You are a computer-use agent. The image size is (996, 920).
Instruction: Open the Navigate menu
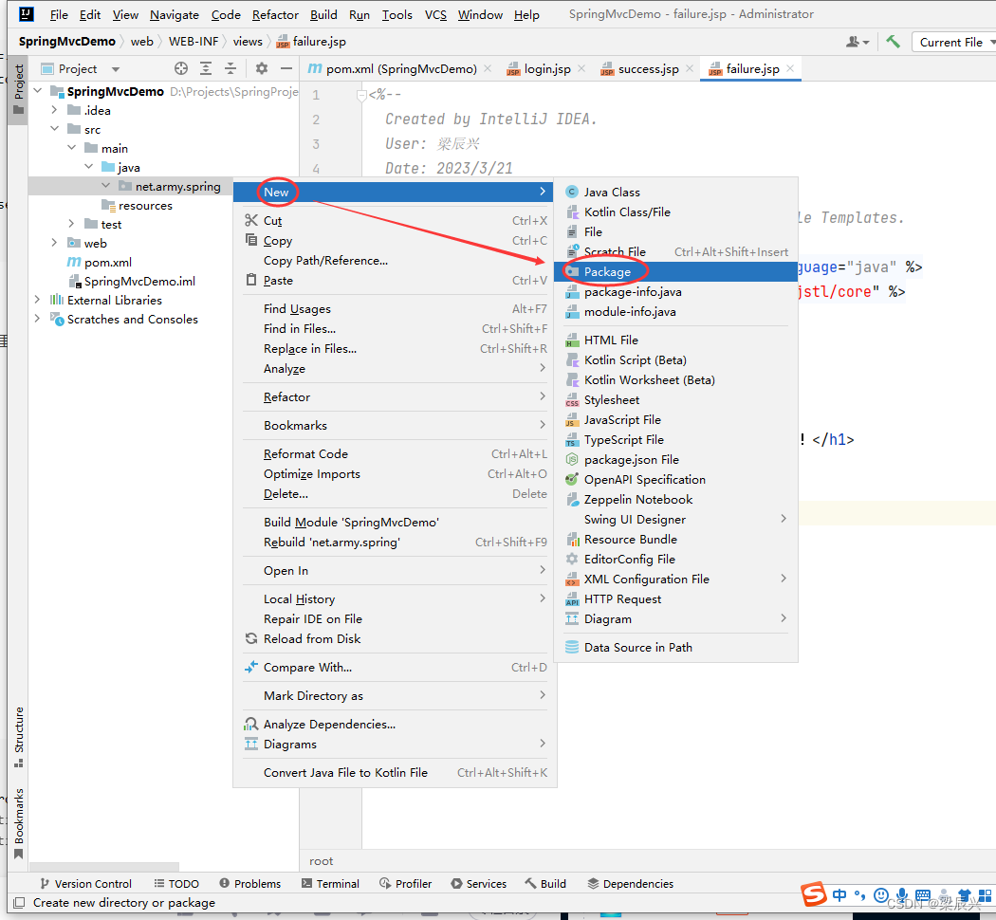(174, 14)
